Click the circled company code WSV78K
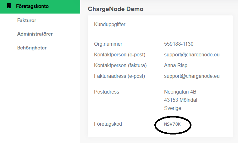Screen dimensions: 238x143 point(172,124)
